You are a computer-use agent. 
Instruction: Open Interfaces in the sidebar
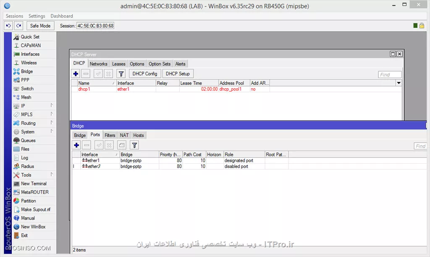(30, 54)
